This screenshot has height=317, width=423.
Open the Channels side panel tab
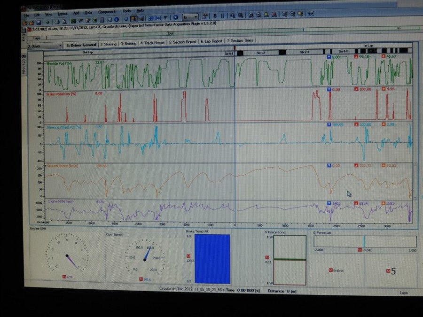pyautogui.click(x=23, y=65)
